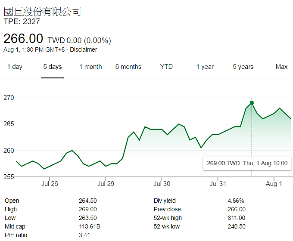Screen dimensions: 293x241
Task: Click the Prev close value 266.00
Action: [237, 209]
